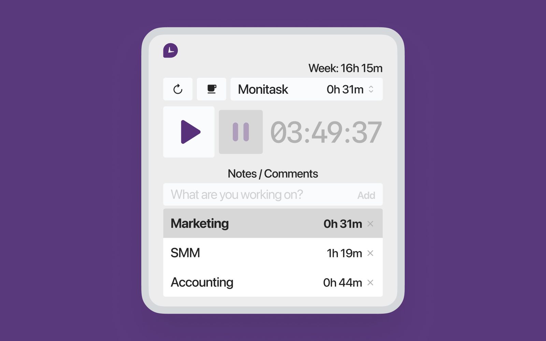Screen dimensions: 546x341
Task: Open the Notes / Comments section header
Action: (273, 173)
